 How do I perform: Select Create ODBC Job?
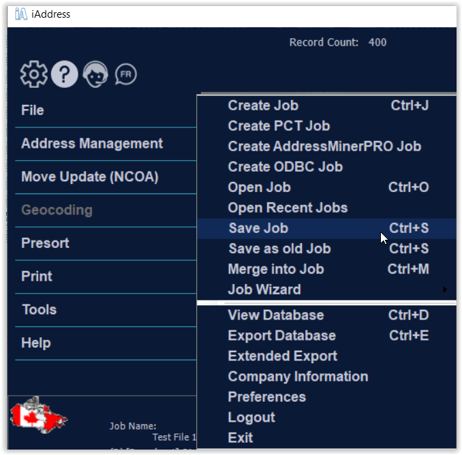coord(326,167)
